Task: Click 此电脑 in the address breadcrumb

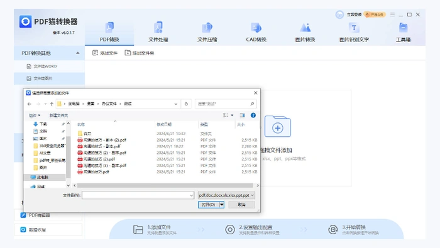Action: (74, 104)
